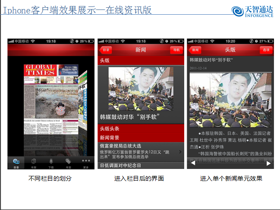Select the partially visible second newspaper cover

[x=83, y=100]
